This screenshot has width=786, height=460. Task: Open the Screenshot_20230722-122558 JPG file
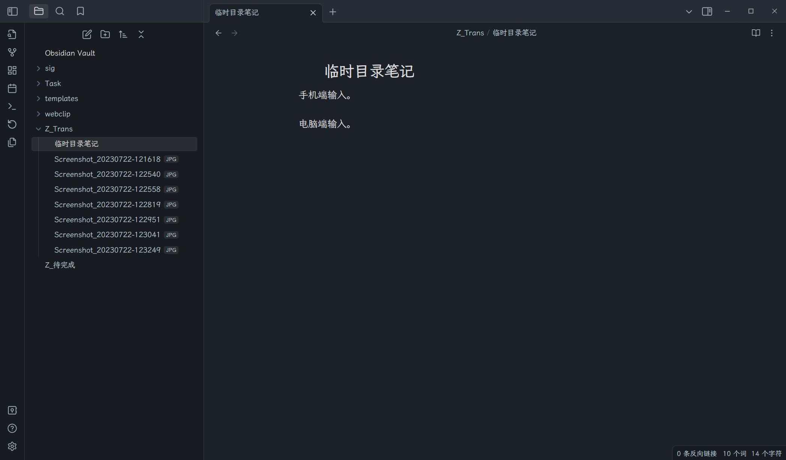tap(107, 189)
